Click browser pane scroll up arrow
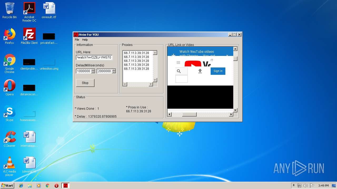This screenshot has height=189, width=337. click(x=235, y=49)
